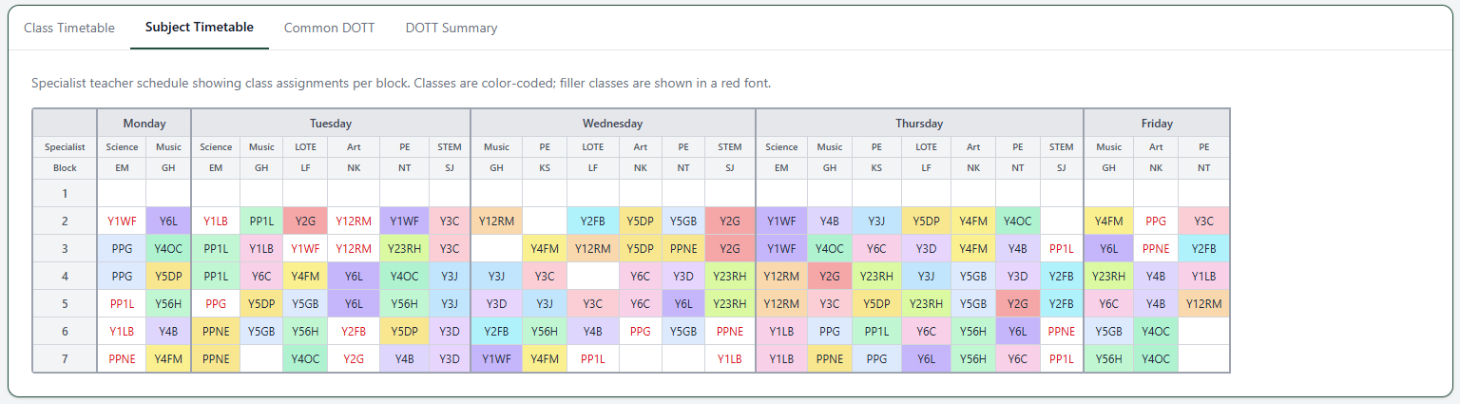
Task: Click Y6C in Thursday PE KS block 3
Action: (876, 249)
